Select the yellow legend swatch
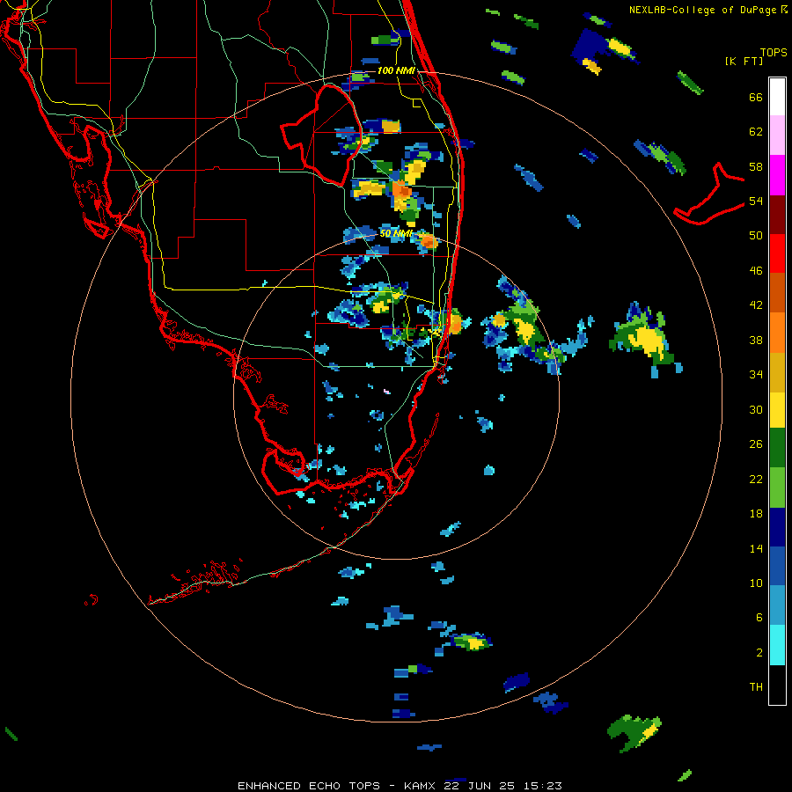 click(777, 409)
